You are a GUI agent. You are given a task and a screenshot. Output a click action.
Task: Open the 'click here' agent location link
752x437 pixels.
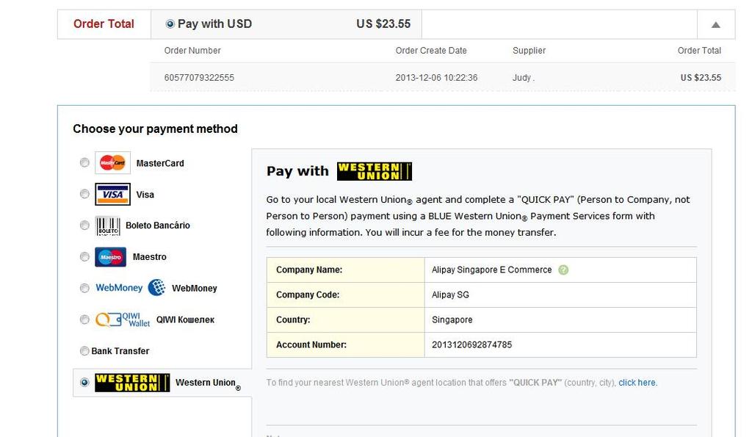[637, 383]
